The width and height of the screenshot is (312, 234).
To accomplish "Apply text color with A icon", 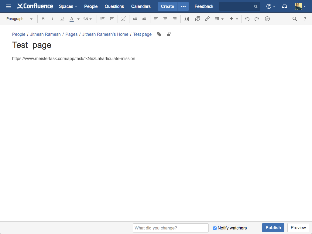I will point(72,19).
